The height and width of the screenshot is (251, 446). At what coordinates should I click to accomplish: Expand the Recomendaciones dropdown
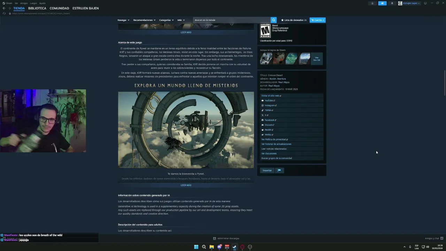pyautogui.click(x=144, y=20)
